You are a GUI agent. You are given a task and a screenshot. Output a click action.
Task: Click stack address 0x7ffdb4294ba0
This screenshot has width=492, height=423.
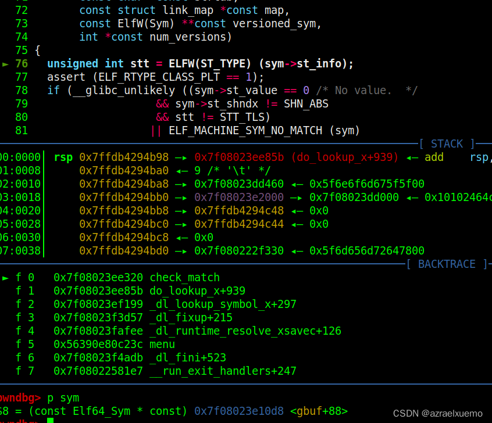(124, 171)
